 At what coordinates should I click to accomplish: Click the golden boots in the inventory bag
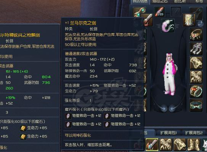click(194, 144)
